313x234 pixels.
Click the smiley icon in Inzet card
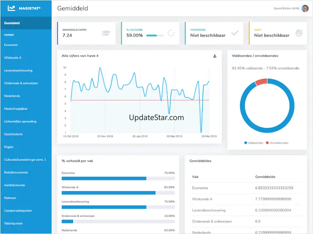pyautogui.click(x=299, y=33)
